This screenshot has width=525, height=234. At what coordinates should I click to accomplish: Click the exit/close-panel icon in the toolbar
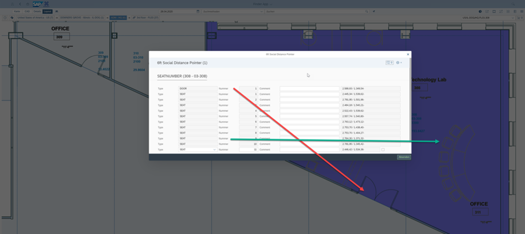tap(508, 12)
